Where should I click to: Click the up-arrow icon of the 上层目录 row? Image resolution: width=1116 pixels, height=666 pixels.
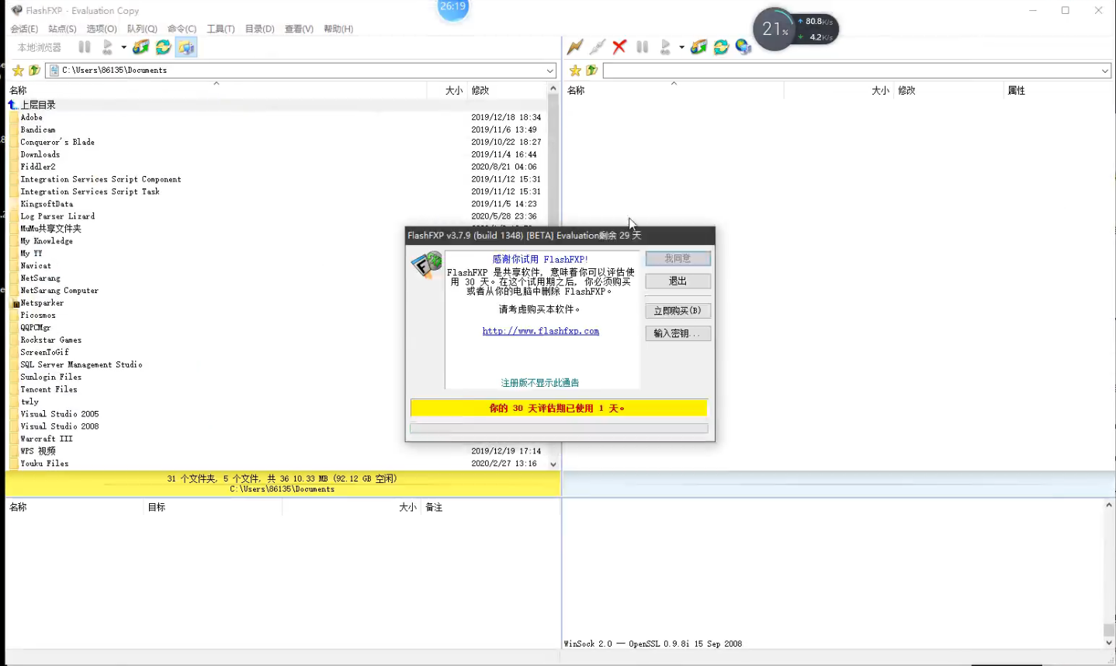click(13, 105)
